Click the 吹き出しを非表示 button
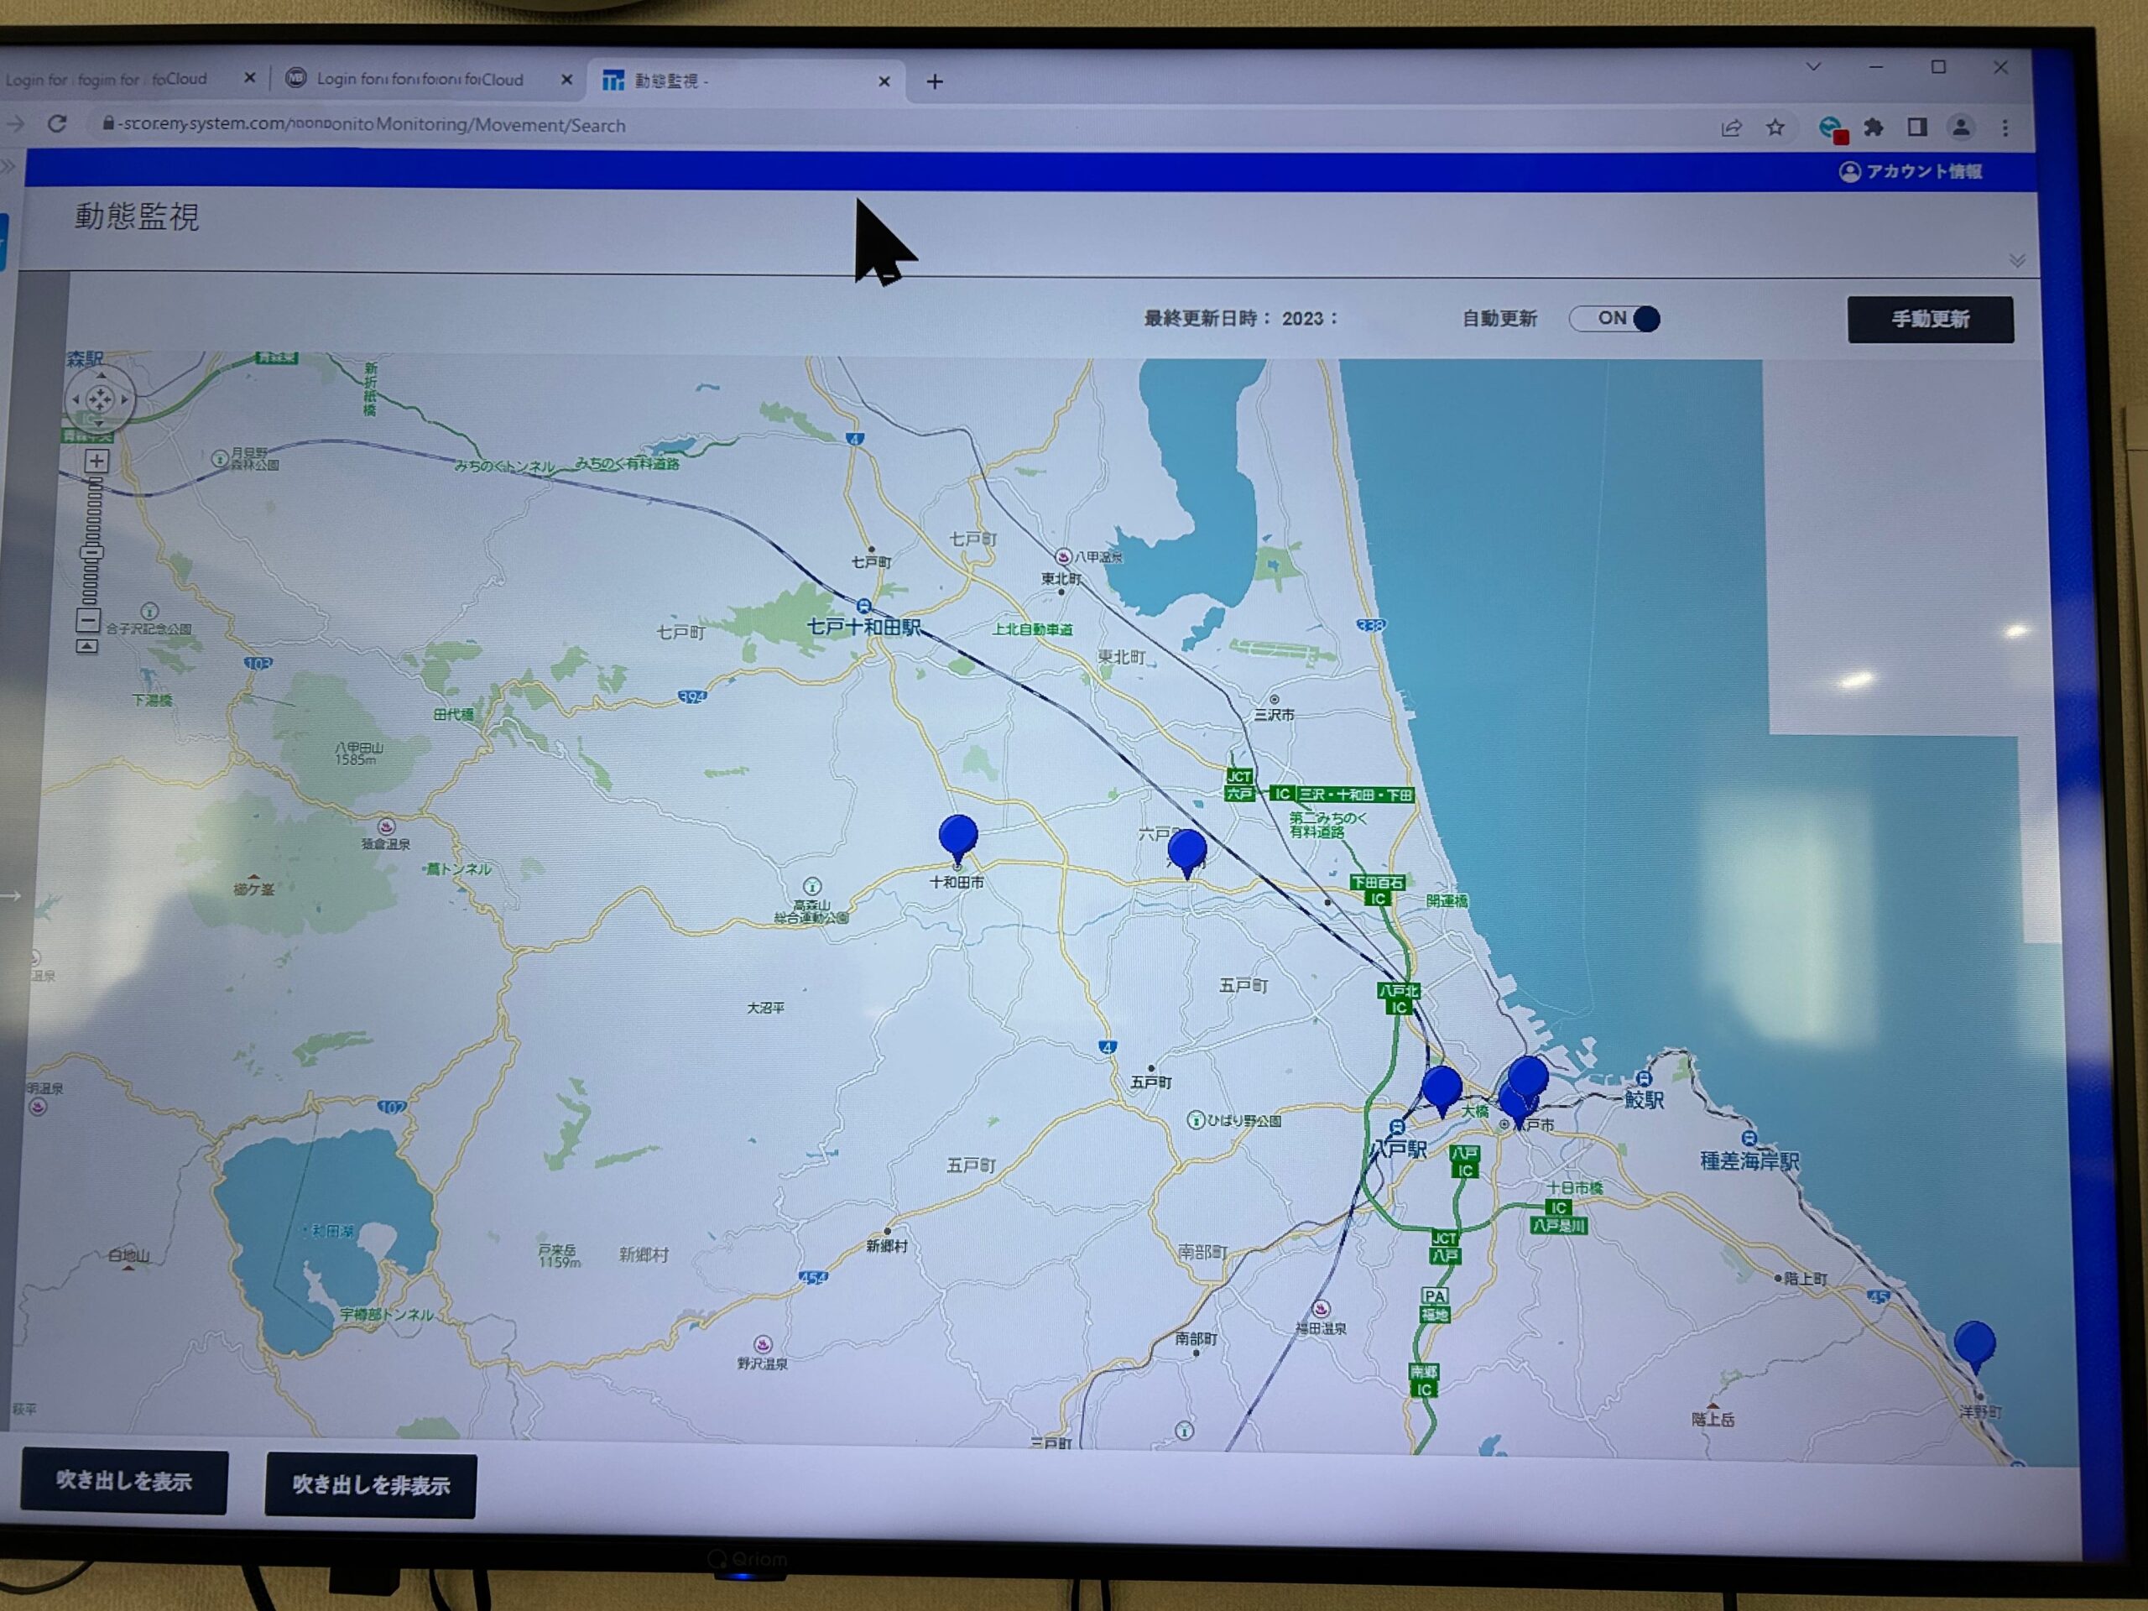Screen dimensions: 2148x1611 [x=371, y=1485]
